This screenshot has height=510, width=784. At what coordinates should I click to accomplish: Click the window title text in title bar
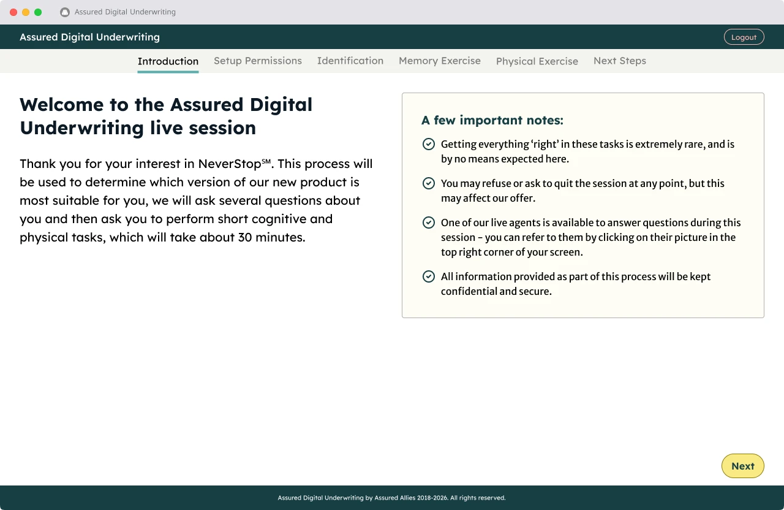point(125,12)
